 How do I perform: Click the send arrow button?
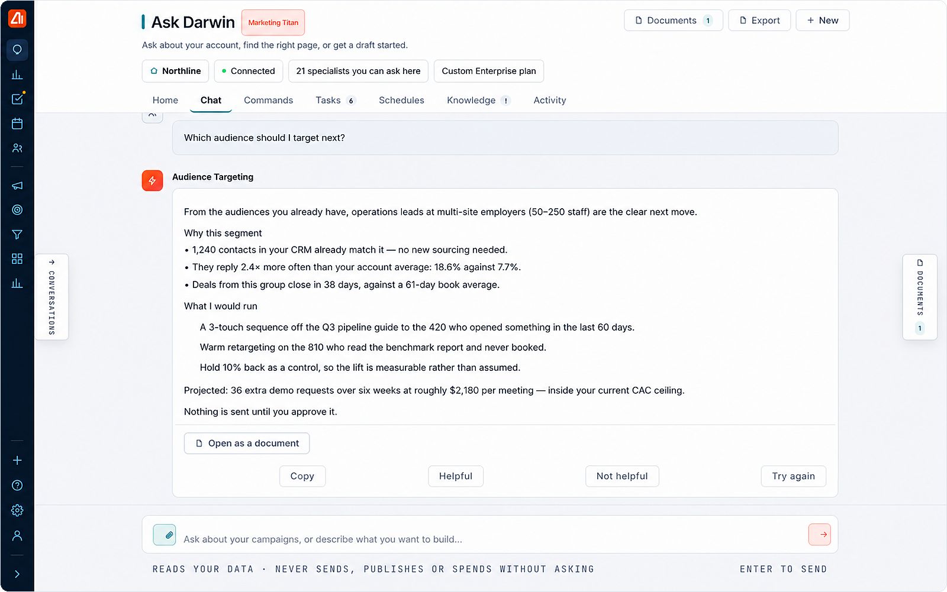point(820,535)
